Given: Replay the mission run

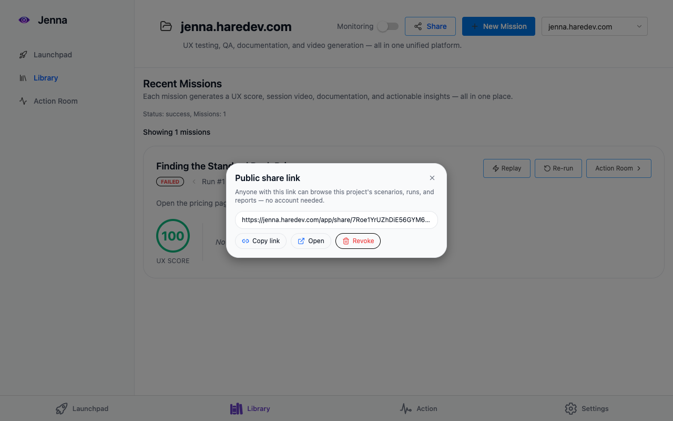Looking at the screenshot, I should pos(507,168).
